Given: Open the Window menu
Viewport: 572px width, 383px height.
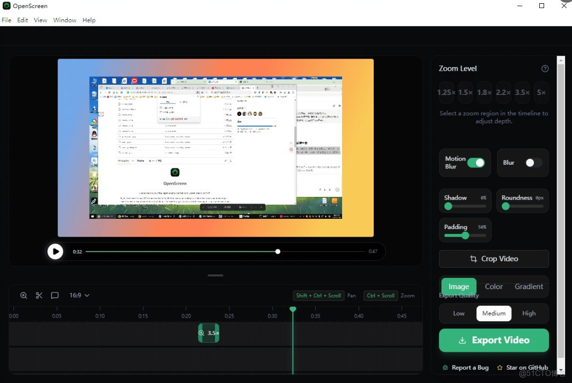Looking at the screenshot, I should click(x=64, y=20).
